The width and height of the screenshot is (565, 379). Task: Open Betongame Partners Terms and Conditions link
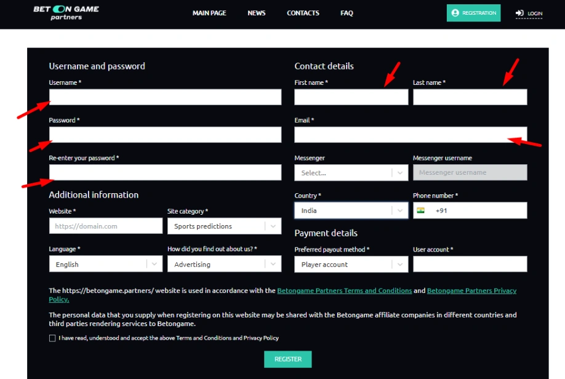tap(344, 290)
